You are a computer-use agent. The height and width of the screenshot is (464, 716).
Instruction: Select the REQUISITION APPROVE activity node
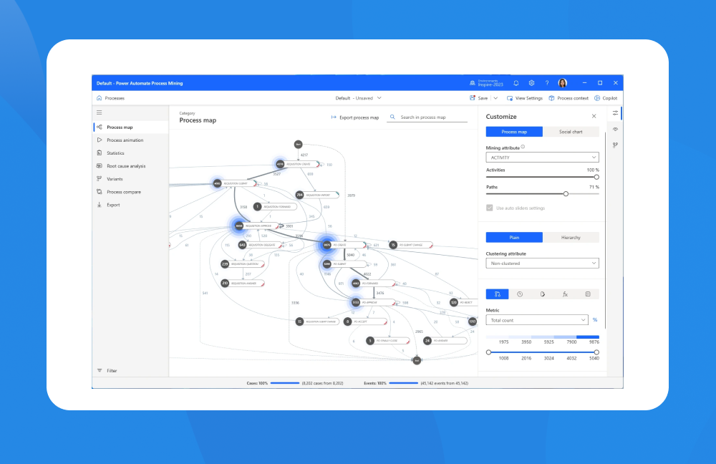point(257,226)
